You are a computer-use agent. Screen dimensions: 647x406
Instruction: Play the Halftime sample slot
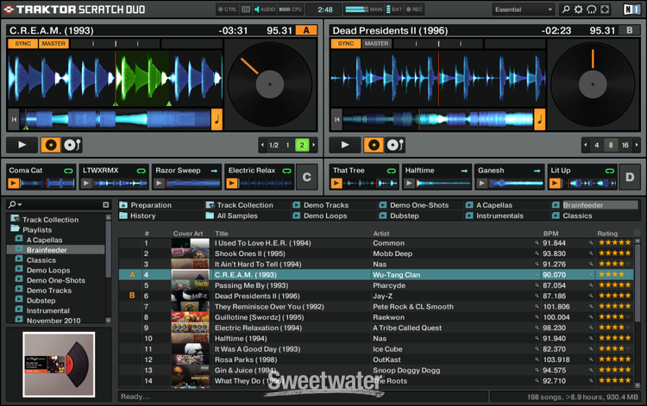tap(409, 183)
